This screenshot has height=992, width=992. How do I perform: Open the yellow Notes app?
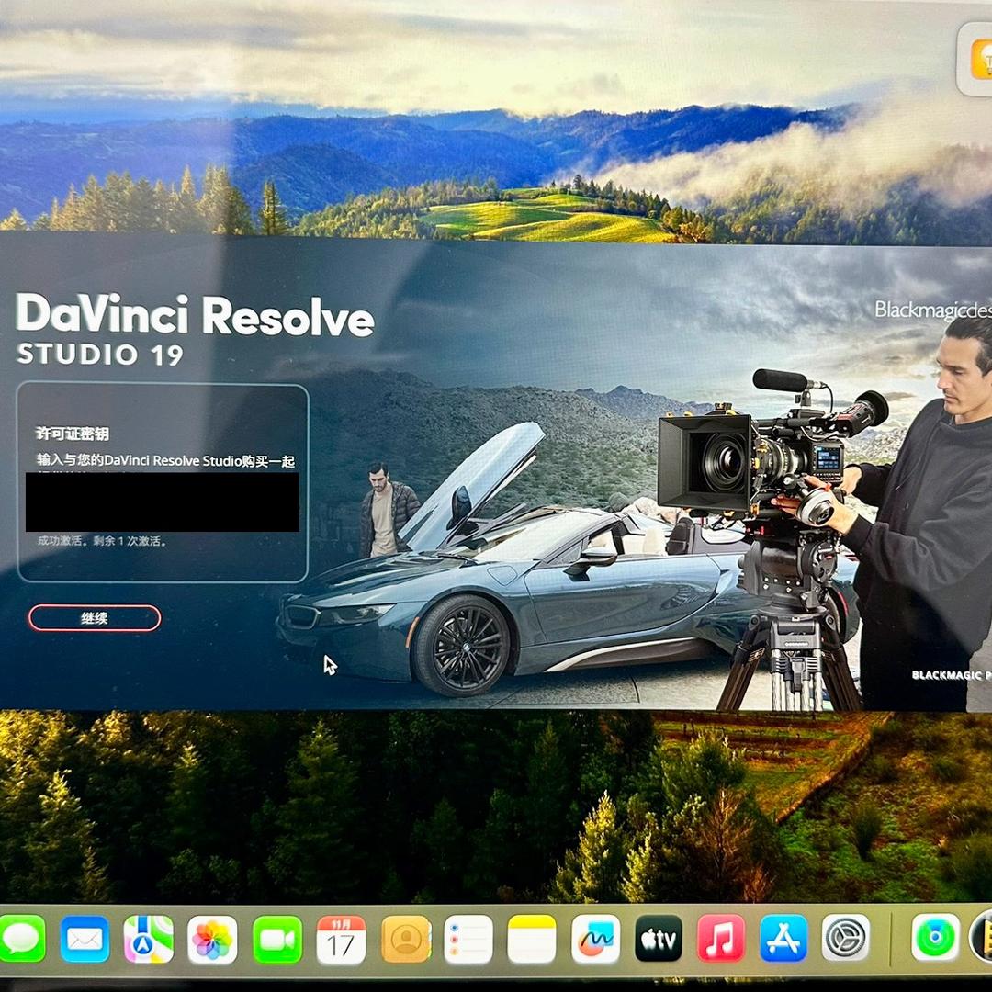532,939
